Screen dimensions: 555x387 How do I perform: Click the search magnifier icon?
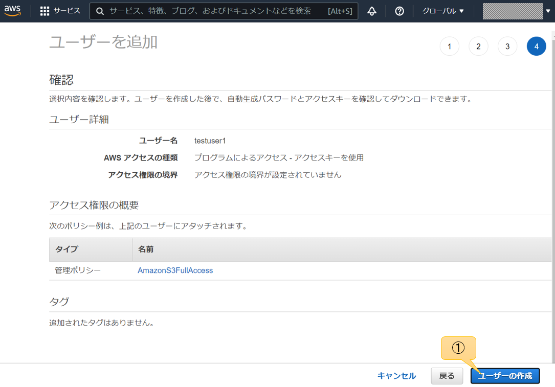pyautogui.click(x=100, y=11)
